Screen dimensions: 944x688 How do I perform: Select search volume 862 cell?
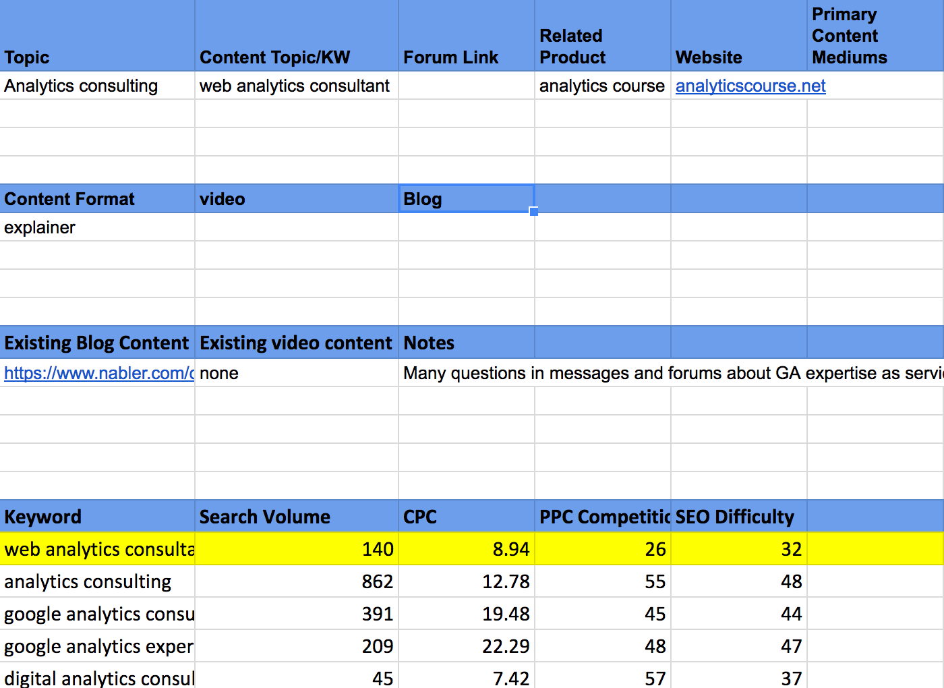297,581
